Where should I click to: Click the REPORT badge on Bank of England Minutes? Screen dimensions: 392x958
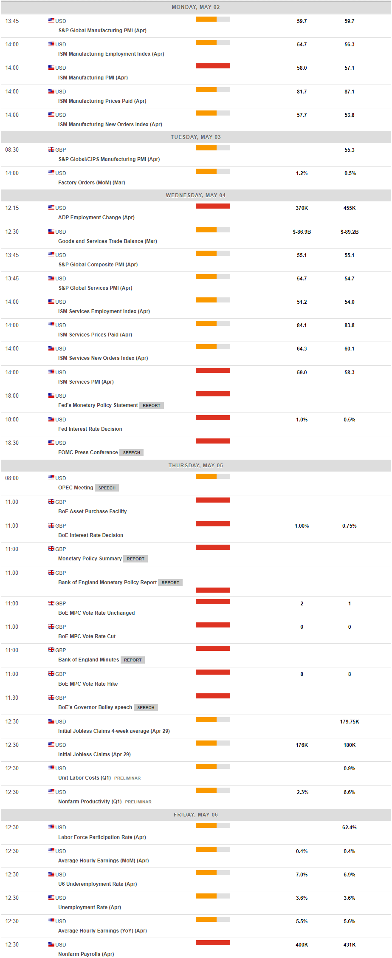133,660
